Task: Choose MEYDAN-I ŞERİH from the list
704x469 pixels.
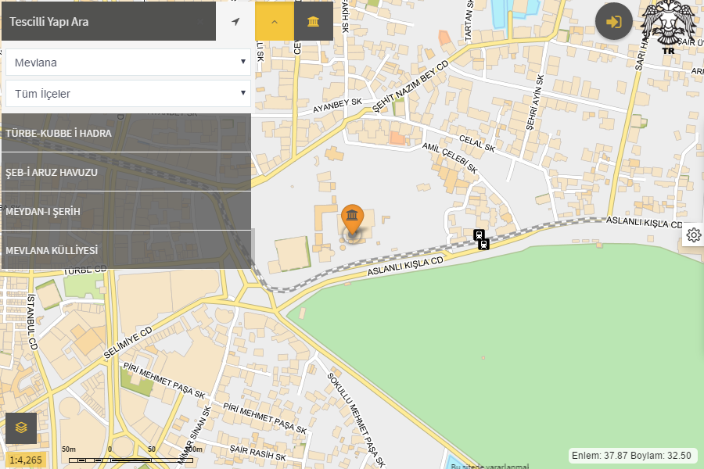Action: click(126, 211)
